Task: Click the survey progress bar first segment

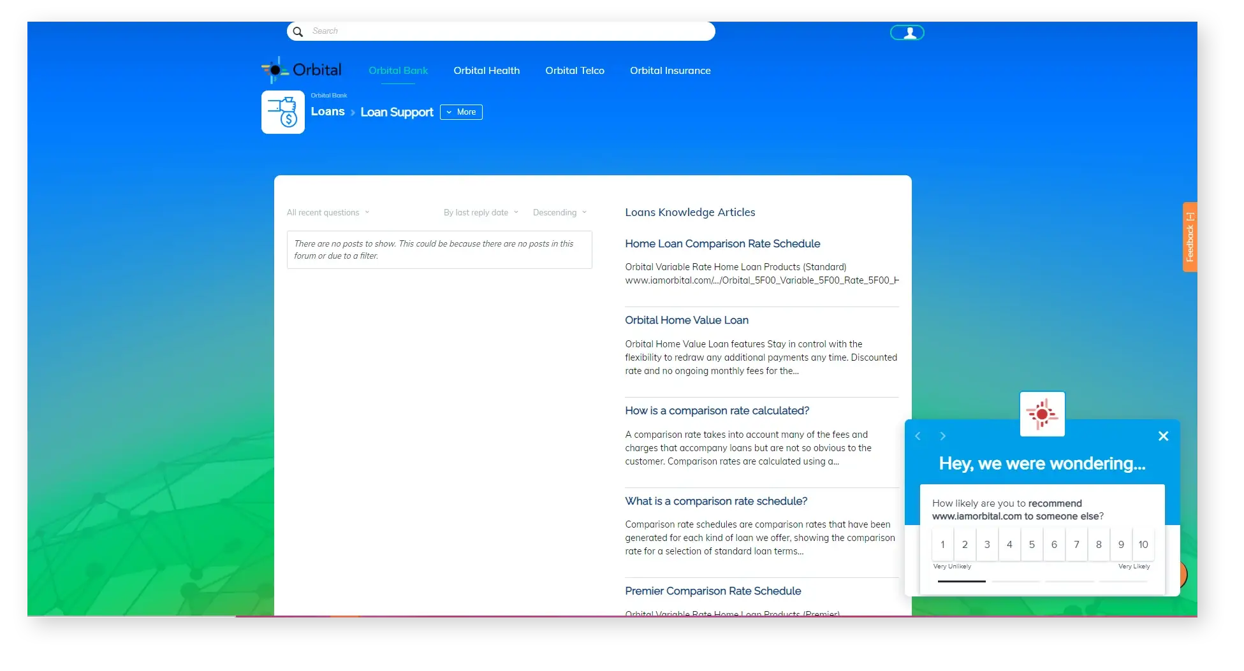Action: [x=962, y=581]
